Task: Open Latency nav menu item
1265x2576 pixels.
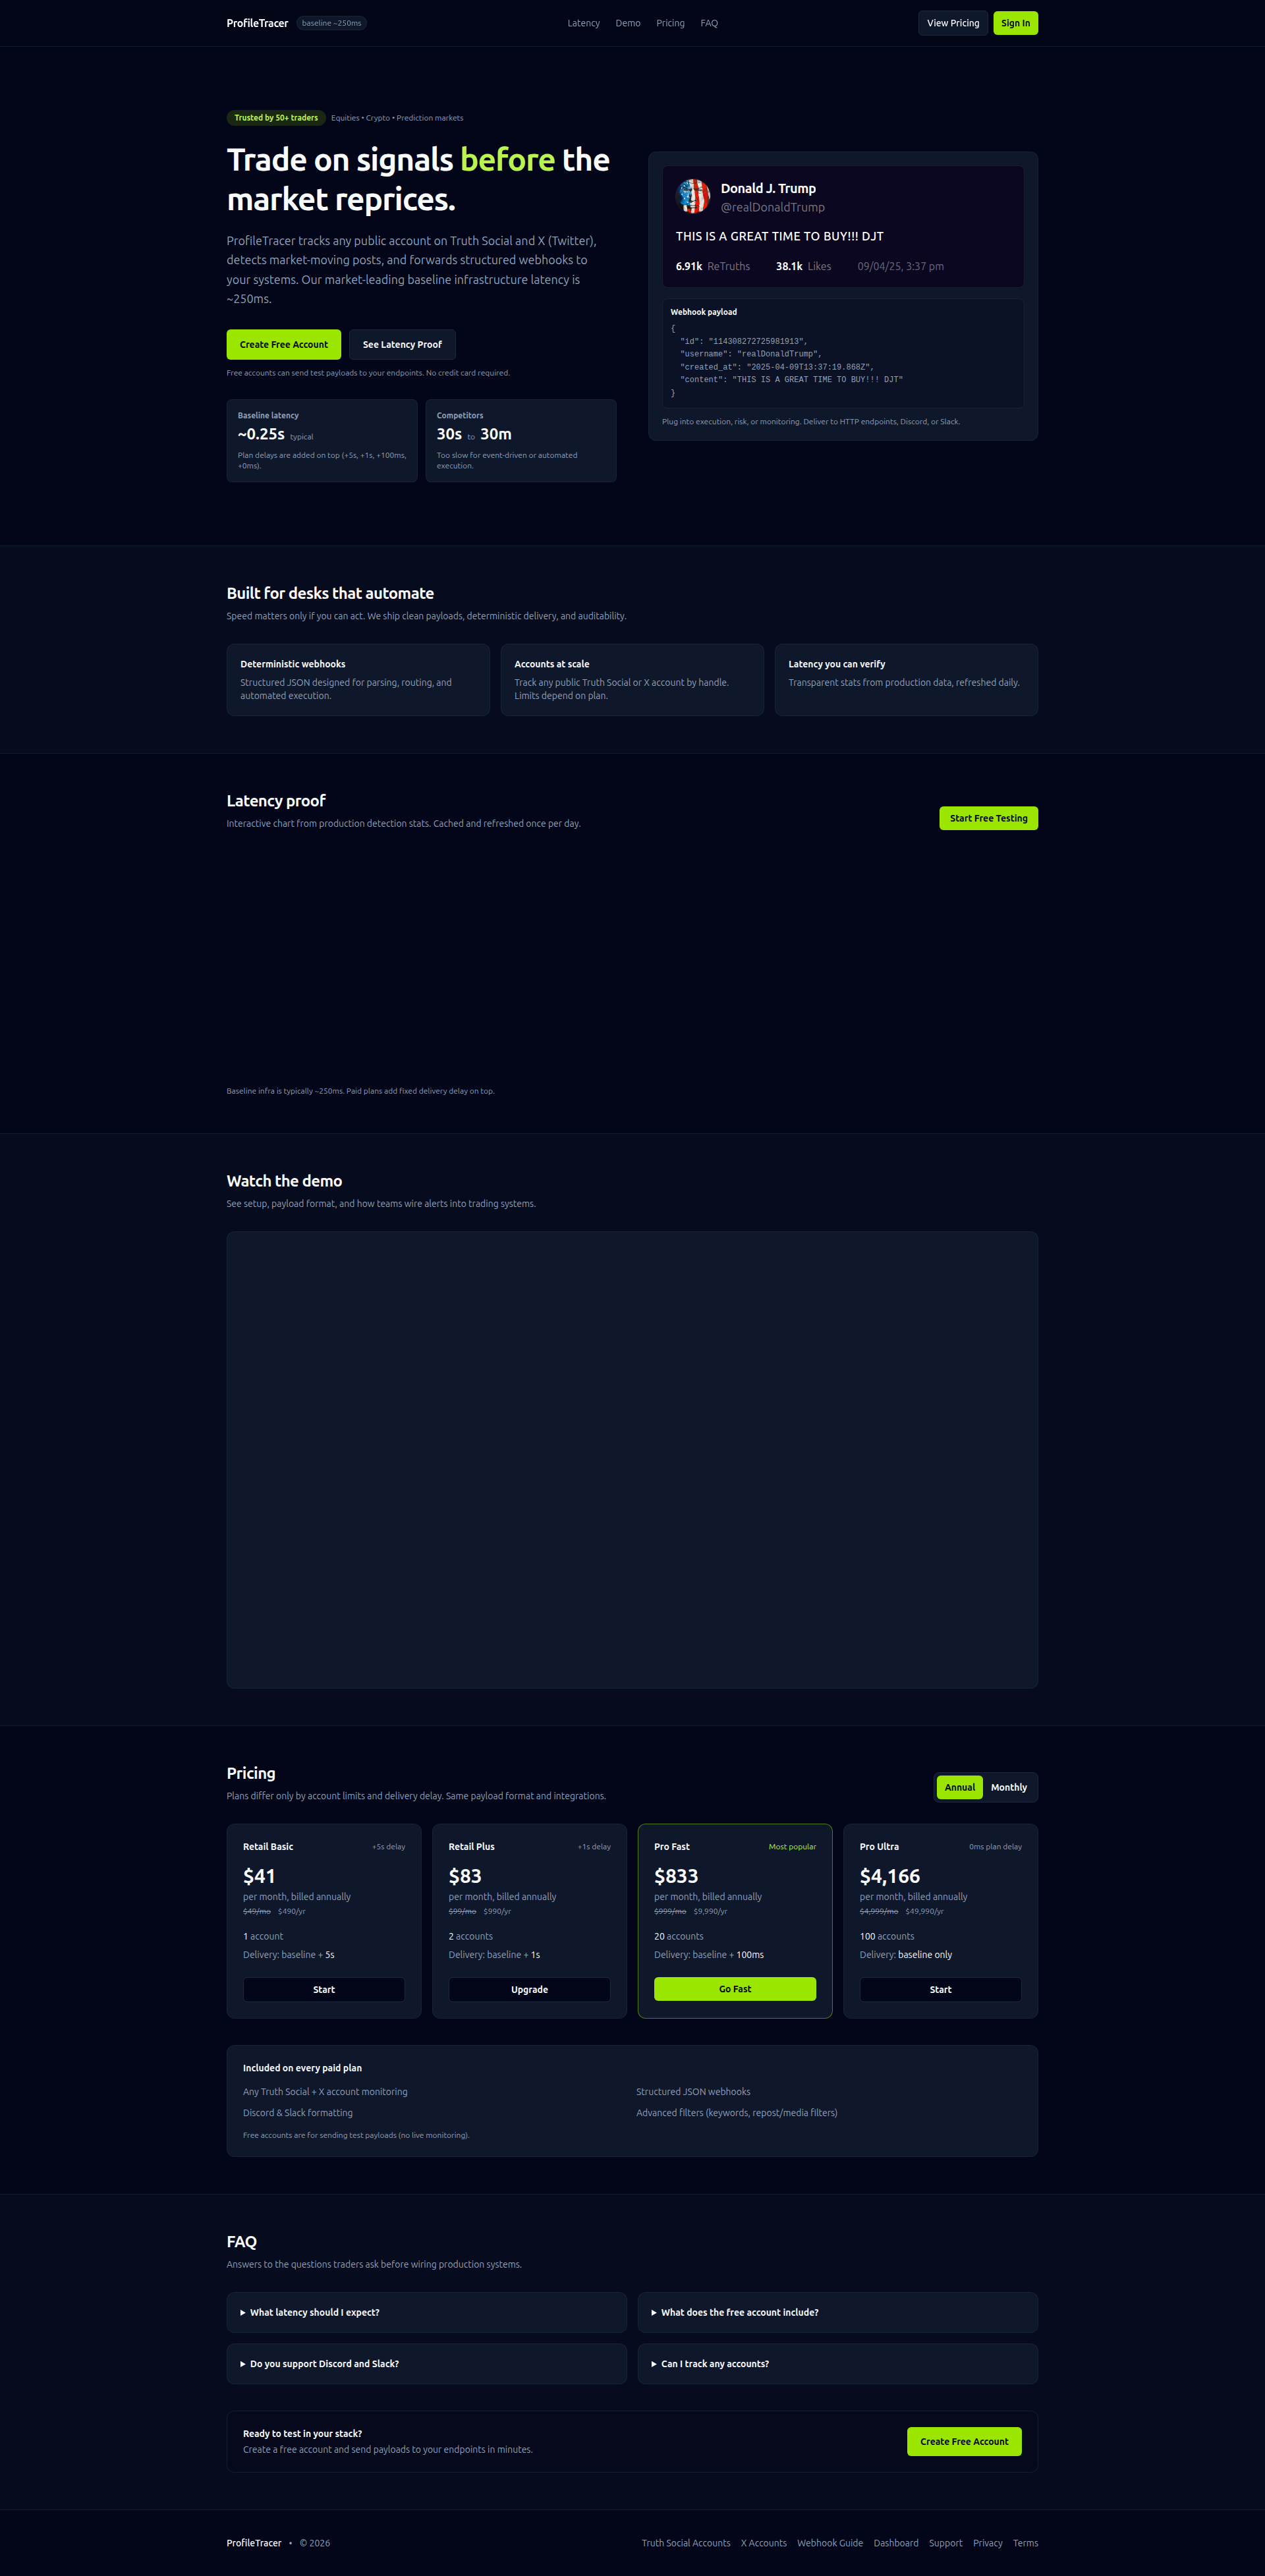Action: [x=584, y=23]
